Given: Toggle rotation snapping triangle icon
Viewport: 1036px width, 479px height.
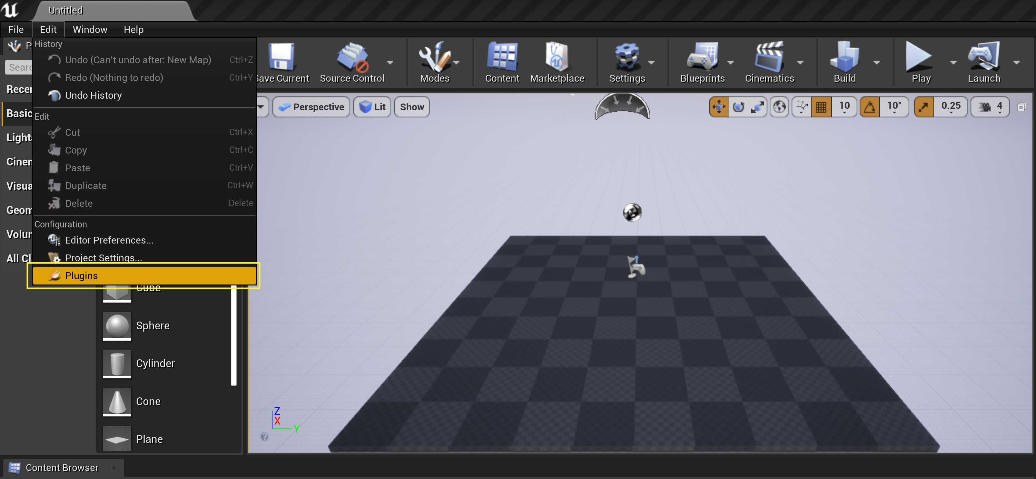Looking at the screenshot, I should tap(870, 107).
